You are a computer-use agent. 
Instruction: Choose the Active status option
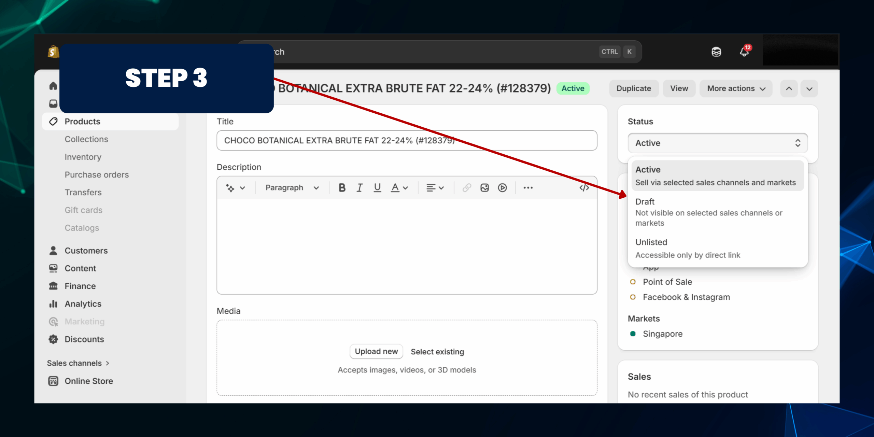coord(717,176)
